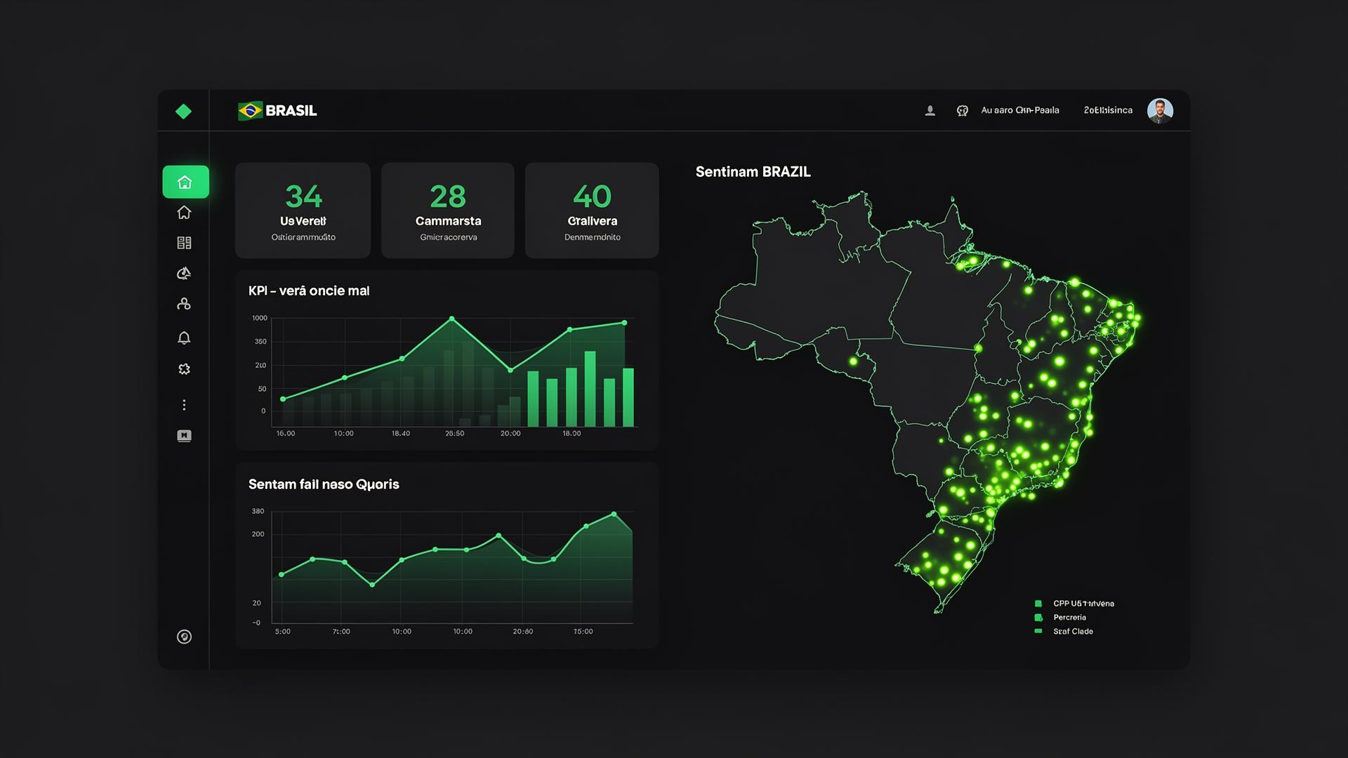Click the circular help icon at sidebar bottom
This screenshot has height=758, width=1348.
[184, 637]
